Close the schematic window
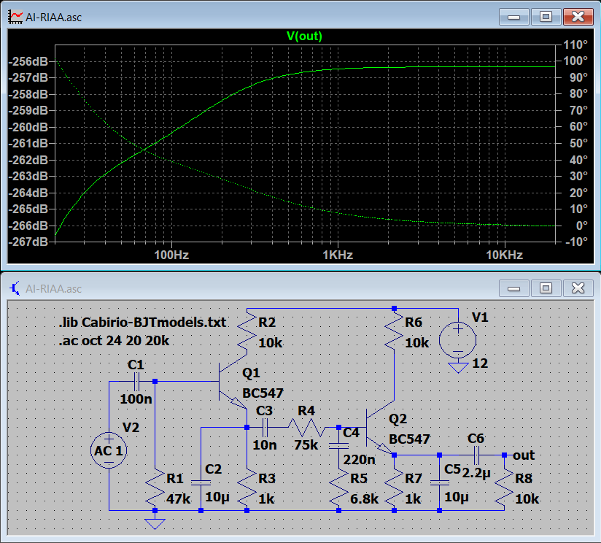 click(x=578, y=288)
